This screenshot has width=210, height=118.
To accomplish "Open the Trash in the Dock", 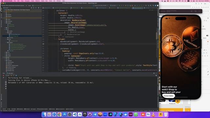I will click(166, 114).
